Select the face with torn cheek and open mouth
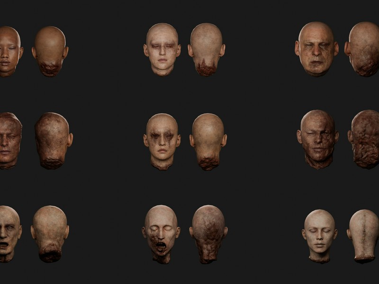 (161, 234)
